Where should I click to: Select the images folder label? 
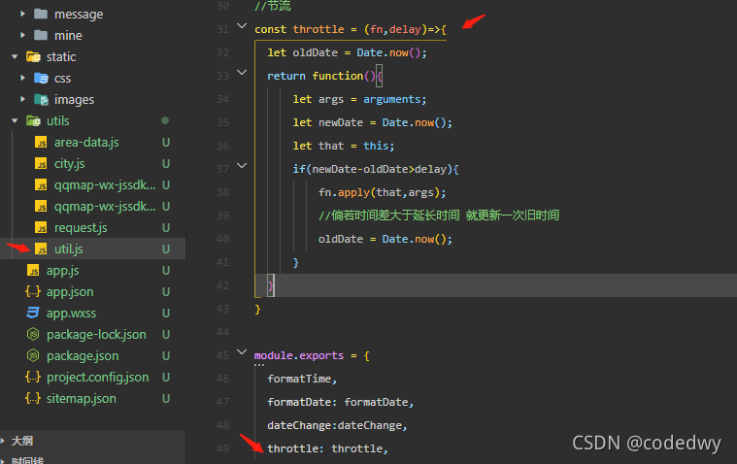click(x=74, y=100)
